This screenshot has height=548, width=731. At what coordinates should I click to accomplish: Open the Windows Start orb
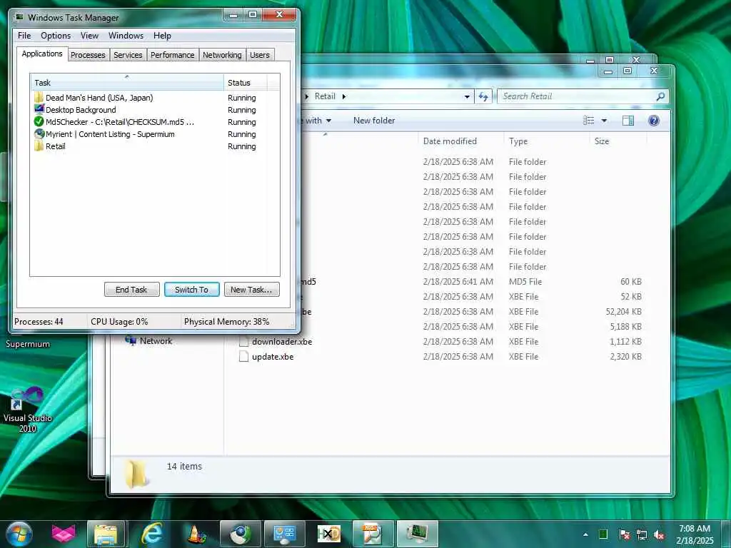pos(19,534)
